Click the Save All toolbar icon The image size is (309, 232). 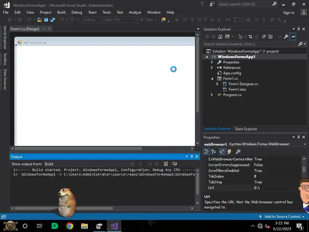pos(53,20)
